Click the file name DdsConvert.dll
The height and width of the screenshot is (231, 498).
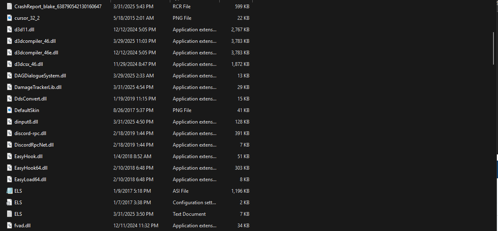tap(31, 99)
